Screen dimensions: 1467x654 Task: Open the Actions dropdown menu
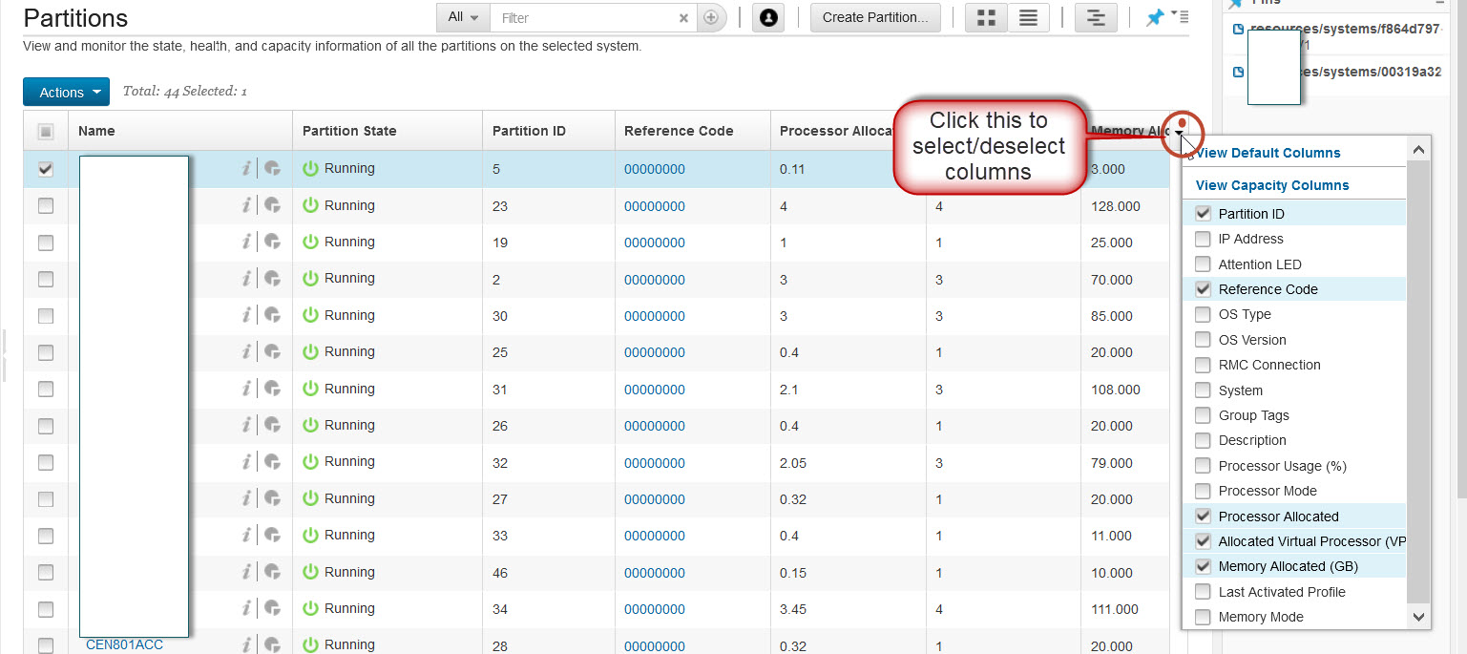(x=66, y=93)
